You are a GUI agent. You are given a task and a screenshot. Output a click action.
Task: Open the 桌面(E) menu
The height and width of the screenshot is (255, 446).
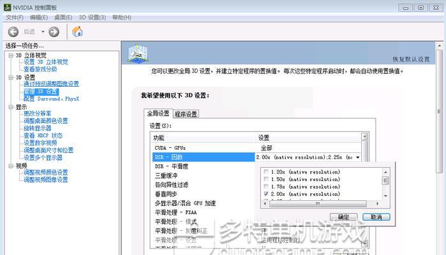63,18
